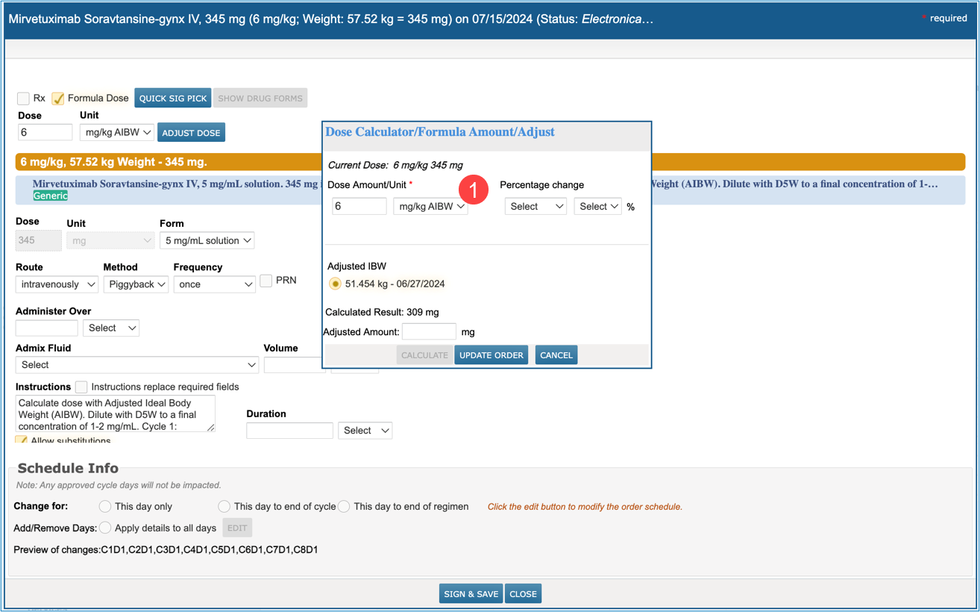
Task: Click the Quick Sig Pick button
Action: click(x=173, y=99)
